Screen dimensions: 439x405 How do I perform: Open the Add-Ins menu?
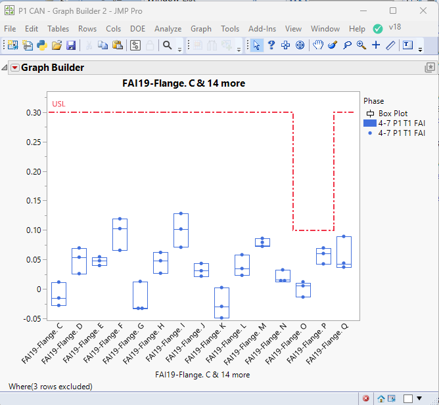click(x=262, y=29)
